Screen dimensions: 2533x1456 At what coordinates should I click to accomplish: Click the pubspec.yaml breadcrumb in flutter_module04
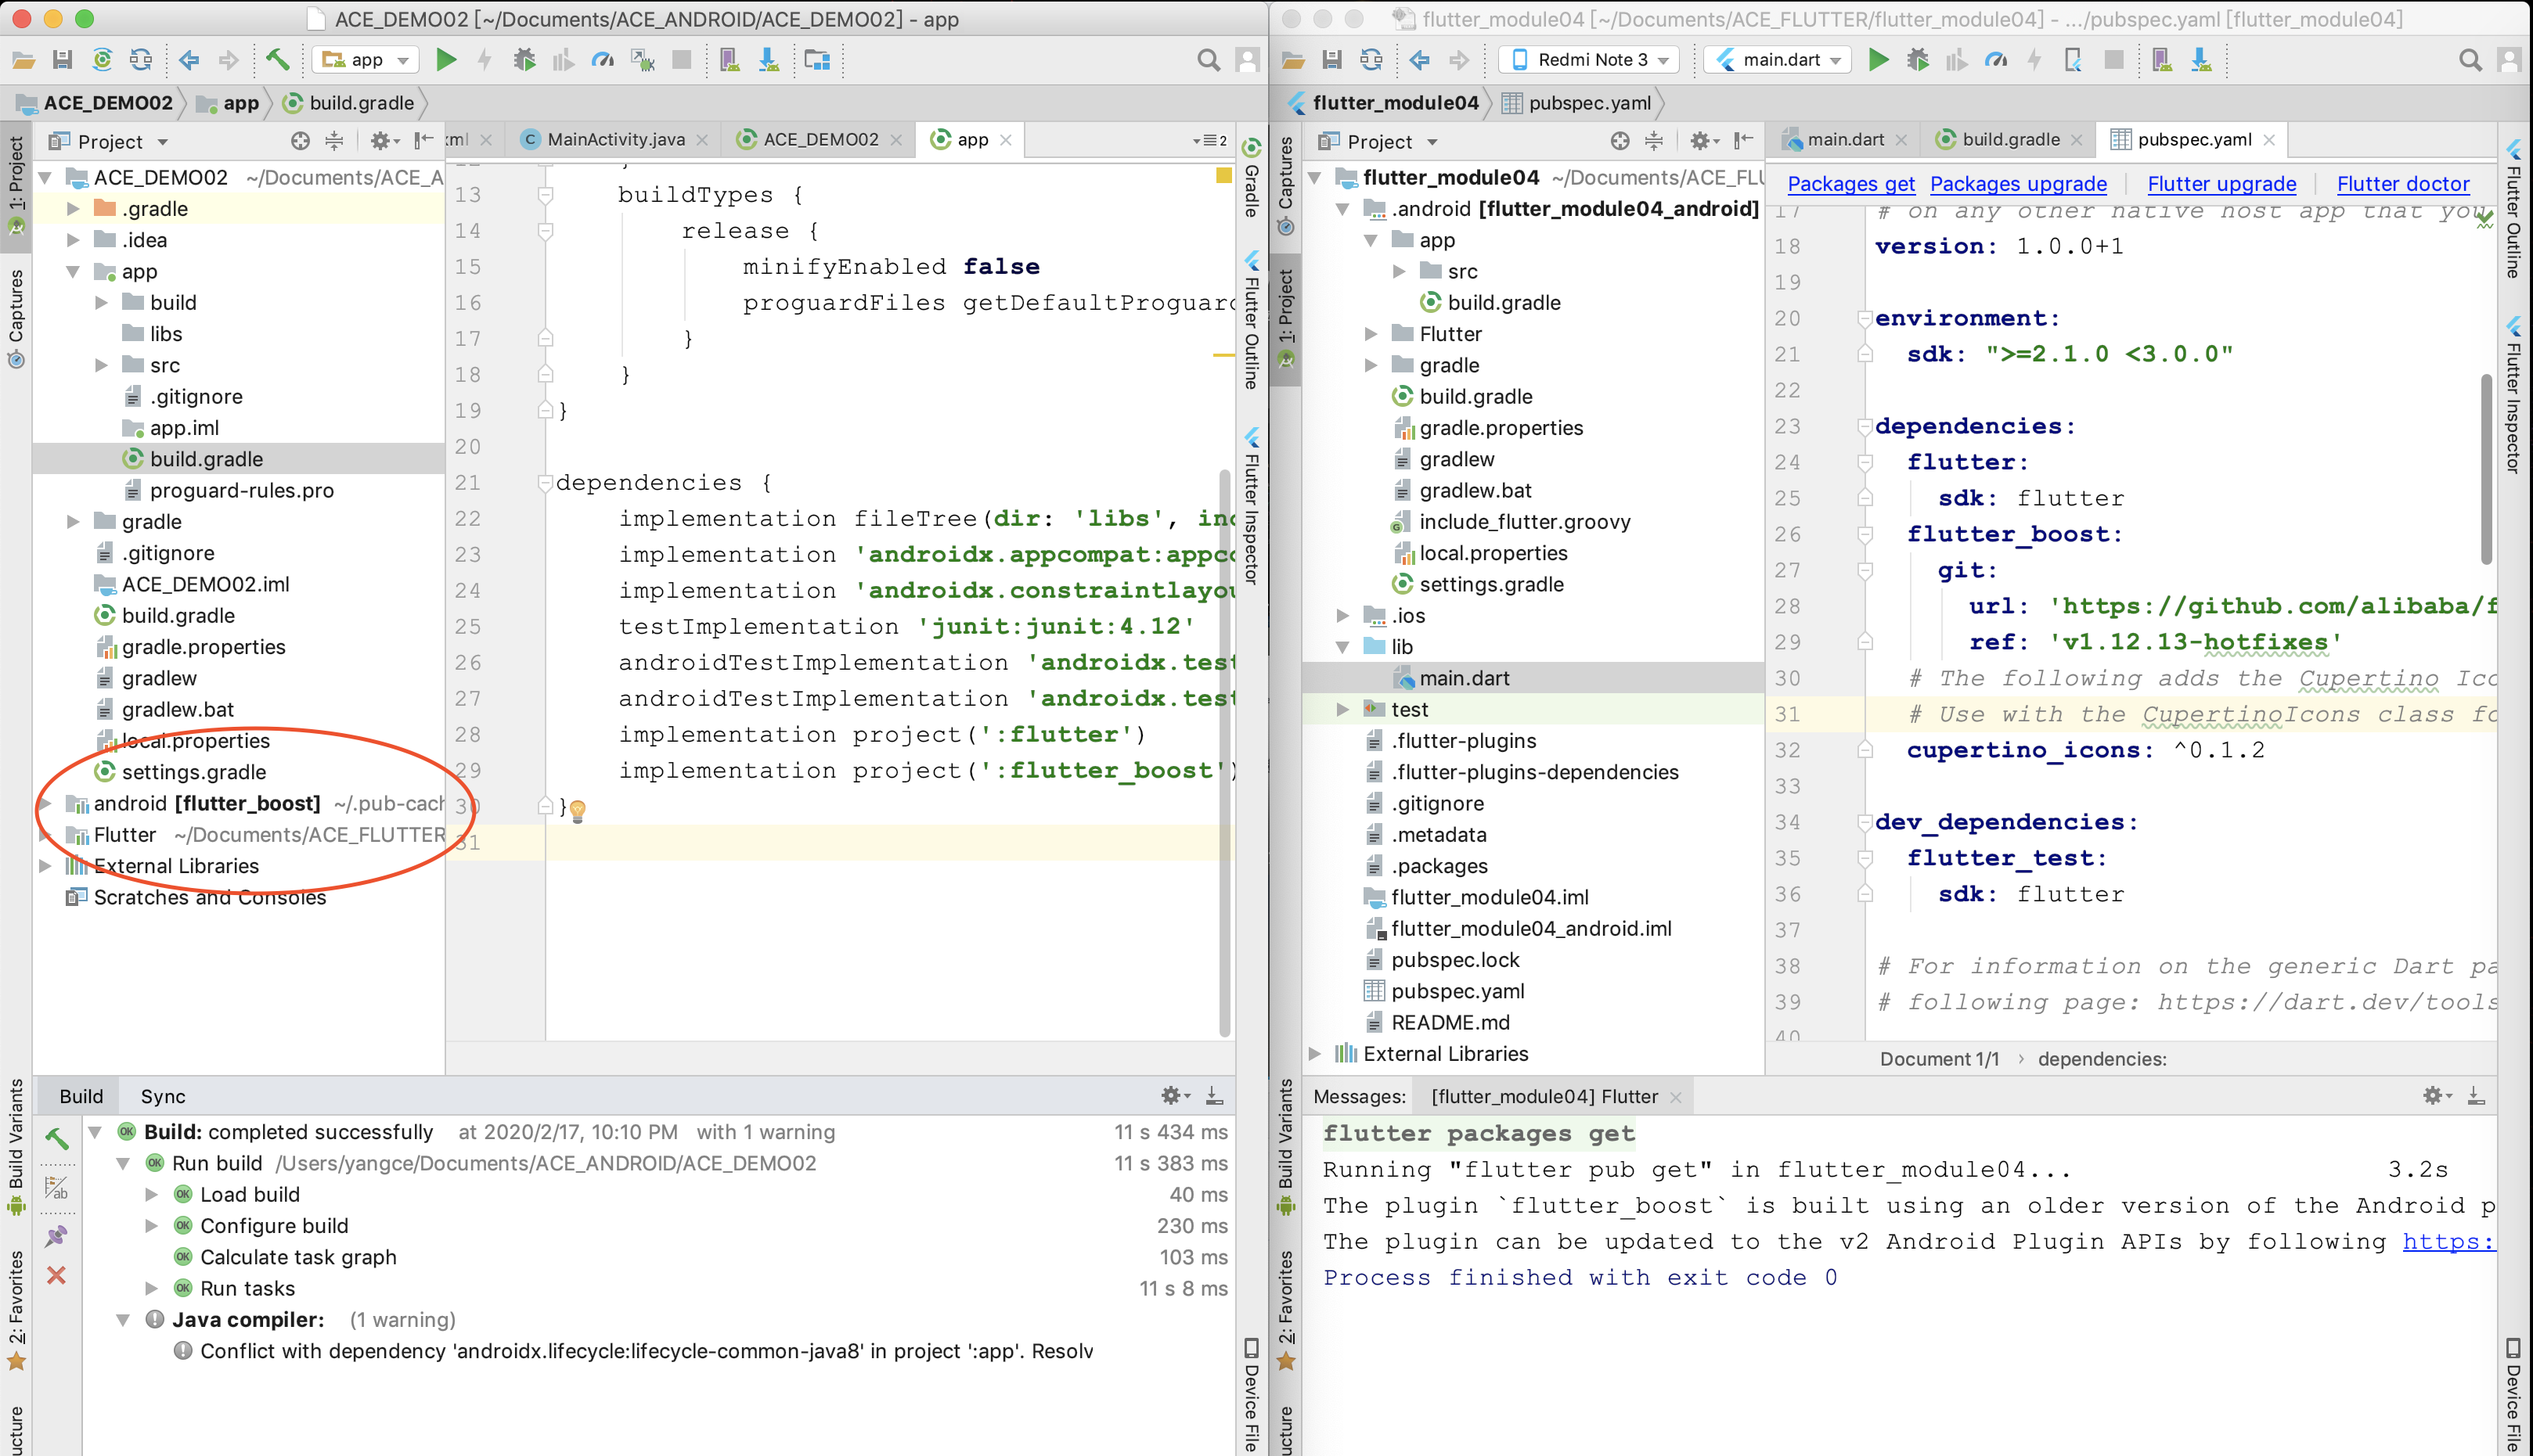click(1577, 103)
